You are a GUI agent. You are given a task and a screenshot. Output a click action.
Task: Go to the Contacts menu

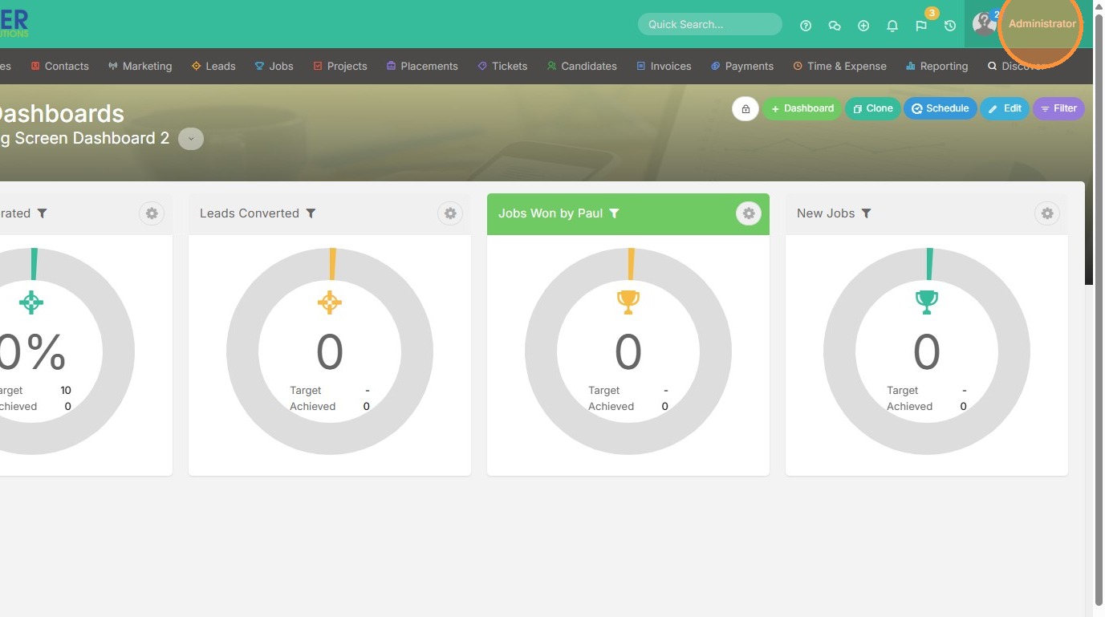click(x=60, y=67)
